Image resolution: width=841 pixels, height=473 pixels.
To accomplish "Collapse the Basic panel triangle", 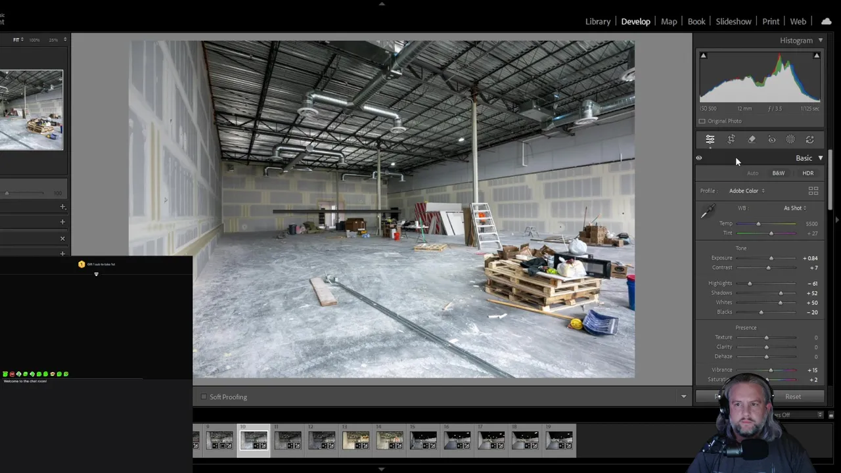I will pos(820,158).
